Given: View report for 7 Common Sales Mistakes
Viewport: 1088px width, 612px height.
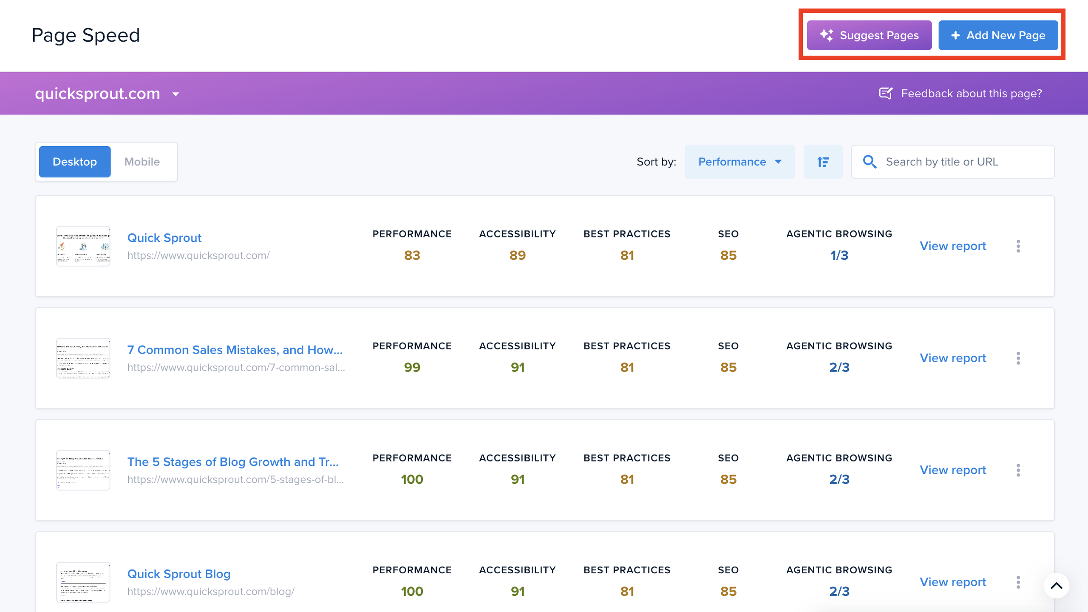Looking at the screenshot, I should tap(952, 358).
